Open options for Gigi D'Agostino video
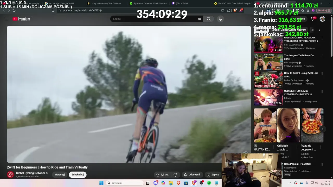This screenshot has width=333, height=187. (x=322, y=38)
